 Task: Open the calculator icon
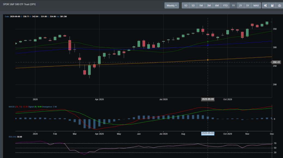[272, 5]
